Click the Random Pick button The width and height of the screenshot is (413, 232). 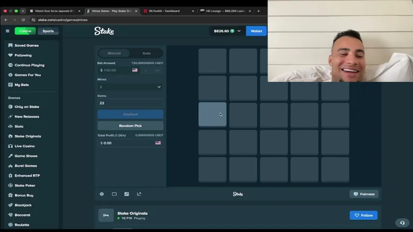click(130, 126)
